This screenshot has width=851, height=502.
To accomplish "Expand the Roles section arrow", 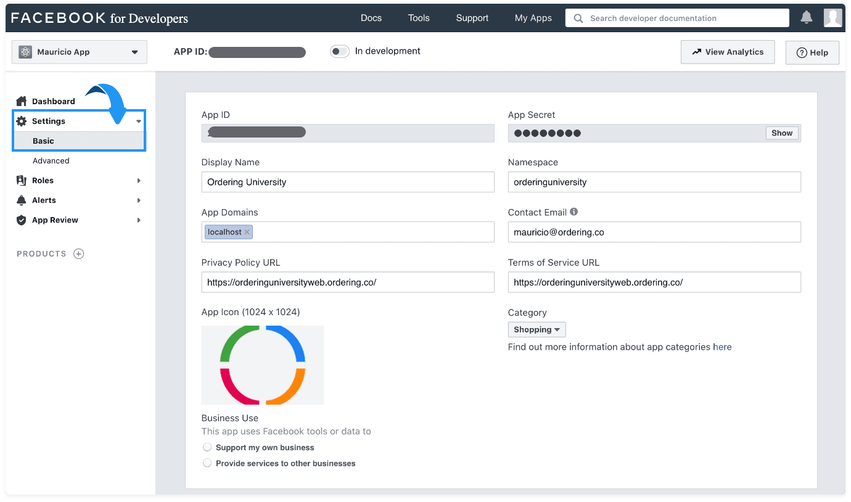I will click(139, 181).
